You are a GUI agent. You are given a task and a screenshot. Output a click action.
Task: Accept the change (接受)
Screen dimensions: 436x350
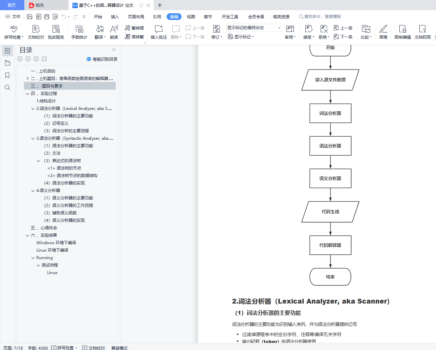[x=308, y=32]
